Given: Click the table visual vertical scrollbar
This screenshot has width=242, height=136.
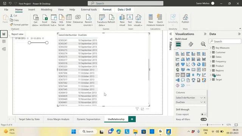Looking at the screenshot, I should tap(149, 70).
